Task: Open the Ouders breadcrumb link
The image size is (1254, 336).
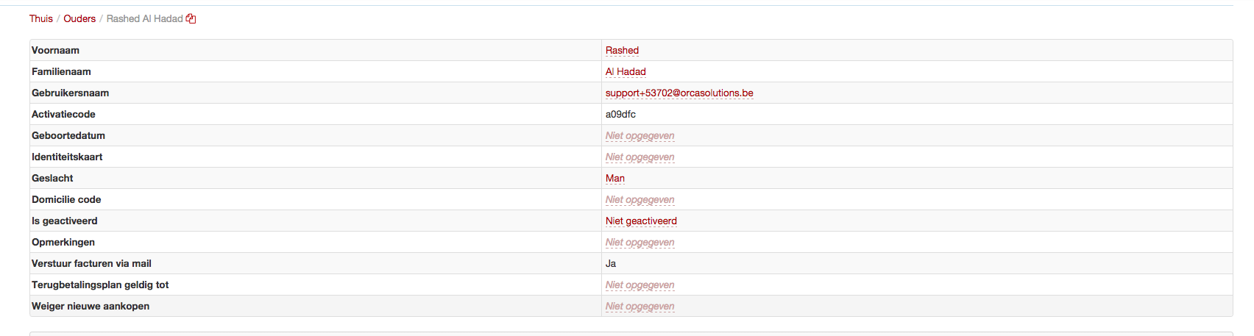Action: [x=79, y=18]
